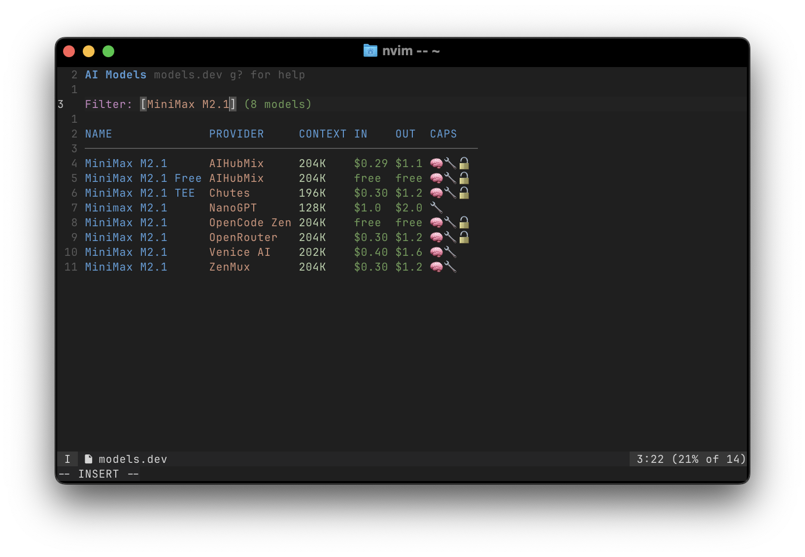The width and height of the screenshot is (805, 557).
Task: Click the brain icon in the MiniMax M2.1 Free row
Action: pyautogui.click(x=436, y=178)
